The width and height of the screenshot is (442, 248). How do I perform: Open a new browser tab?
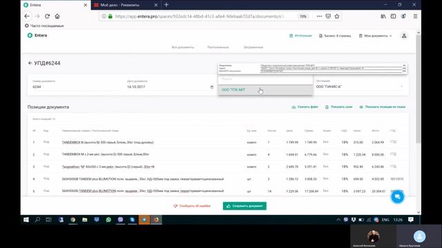(166, 5)
